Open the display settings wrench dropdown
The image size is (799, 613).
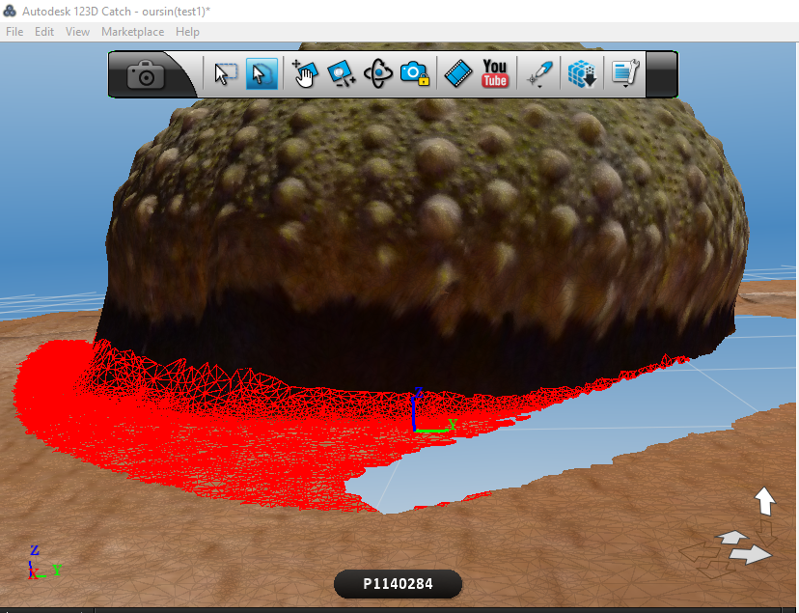[x=625, y=74]
